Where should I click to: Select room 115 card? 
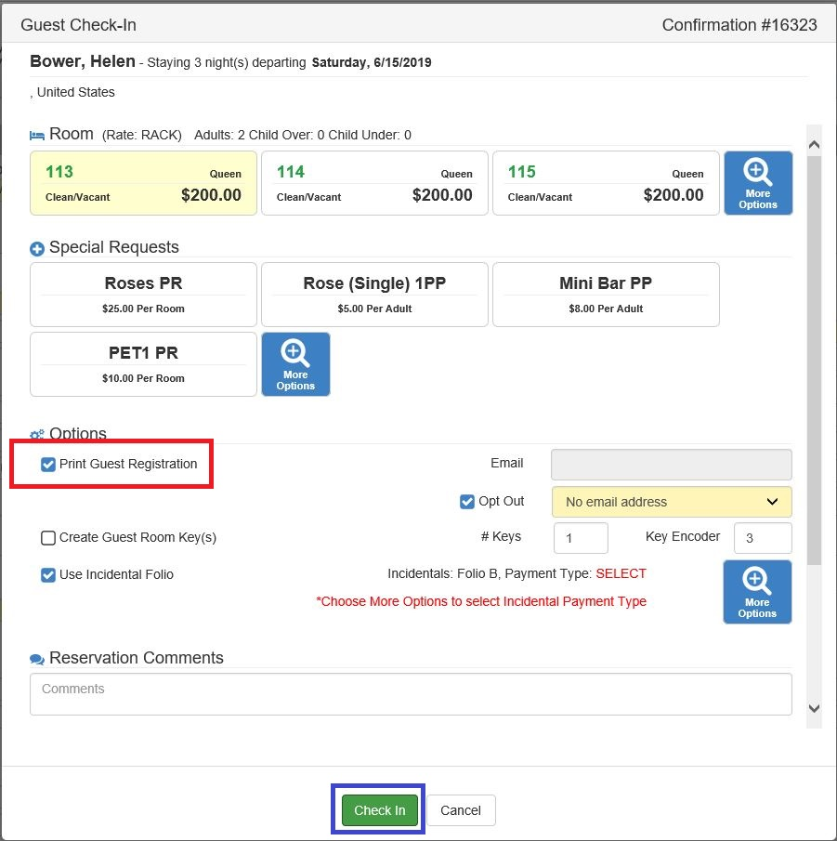(x=606, y=182)
